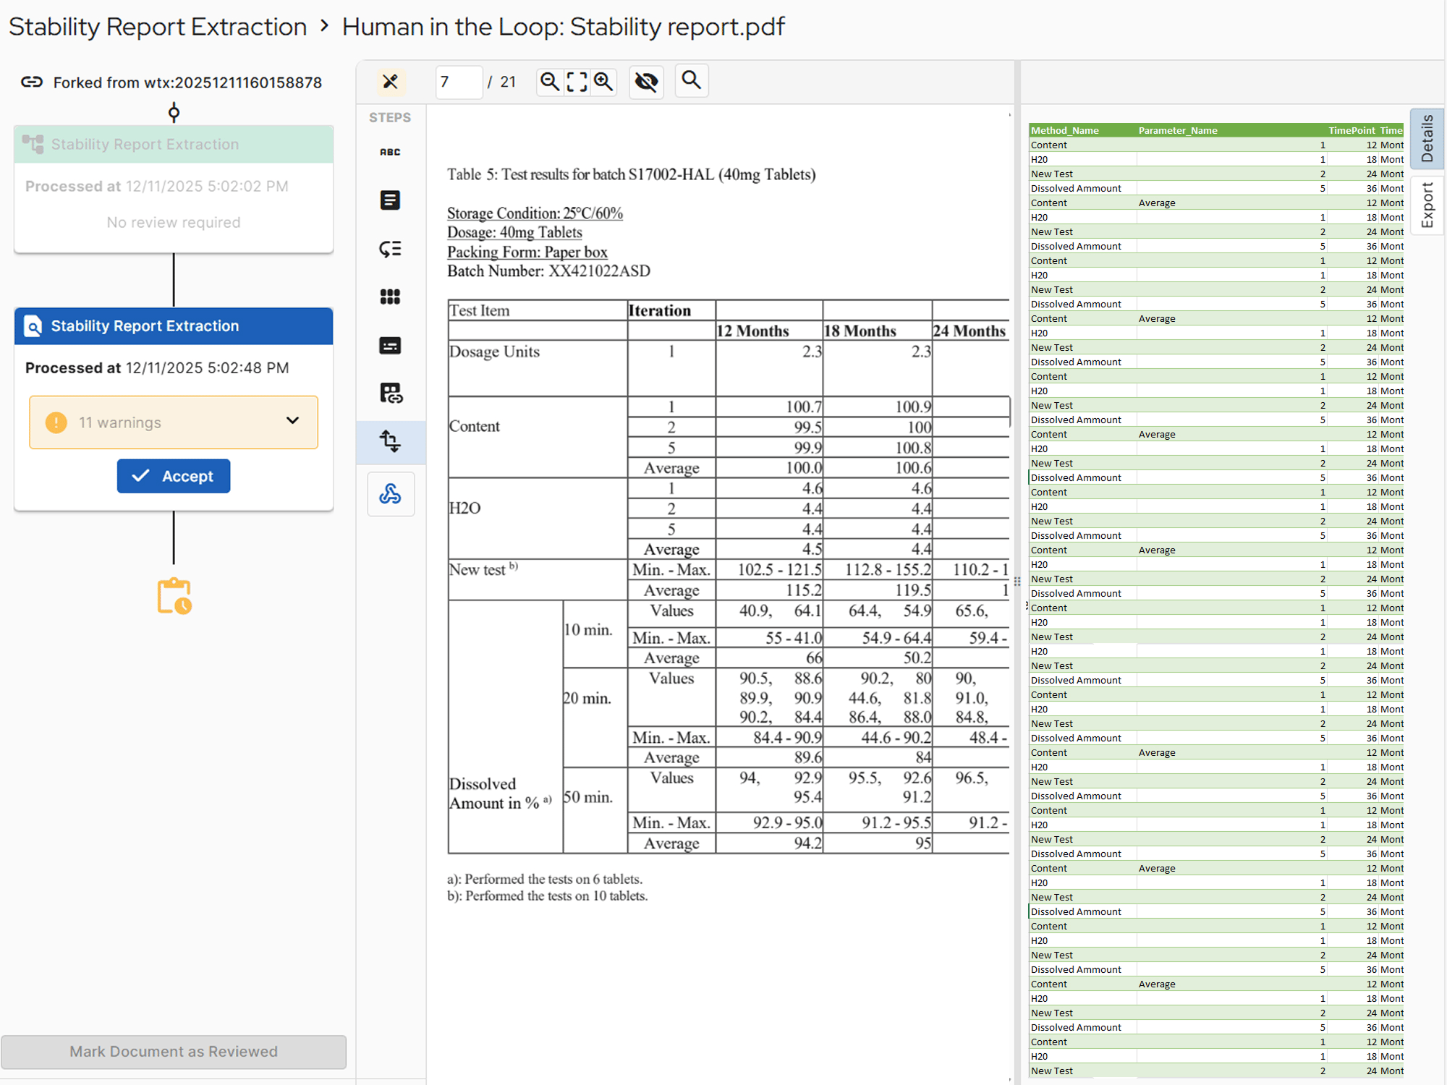
Task: Click the clipboard clock pending icon
Action: [174, 596]
